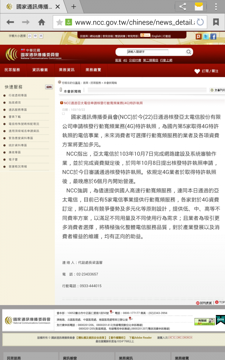Open 網站地圖 site map link
The height and width of the screenshot is (360, 225).
(95, 36)
